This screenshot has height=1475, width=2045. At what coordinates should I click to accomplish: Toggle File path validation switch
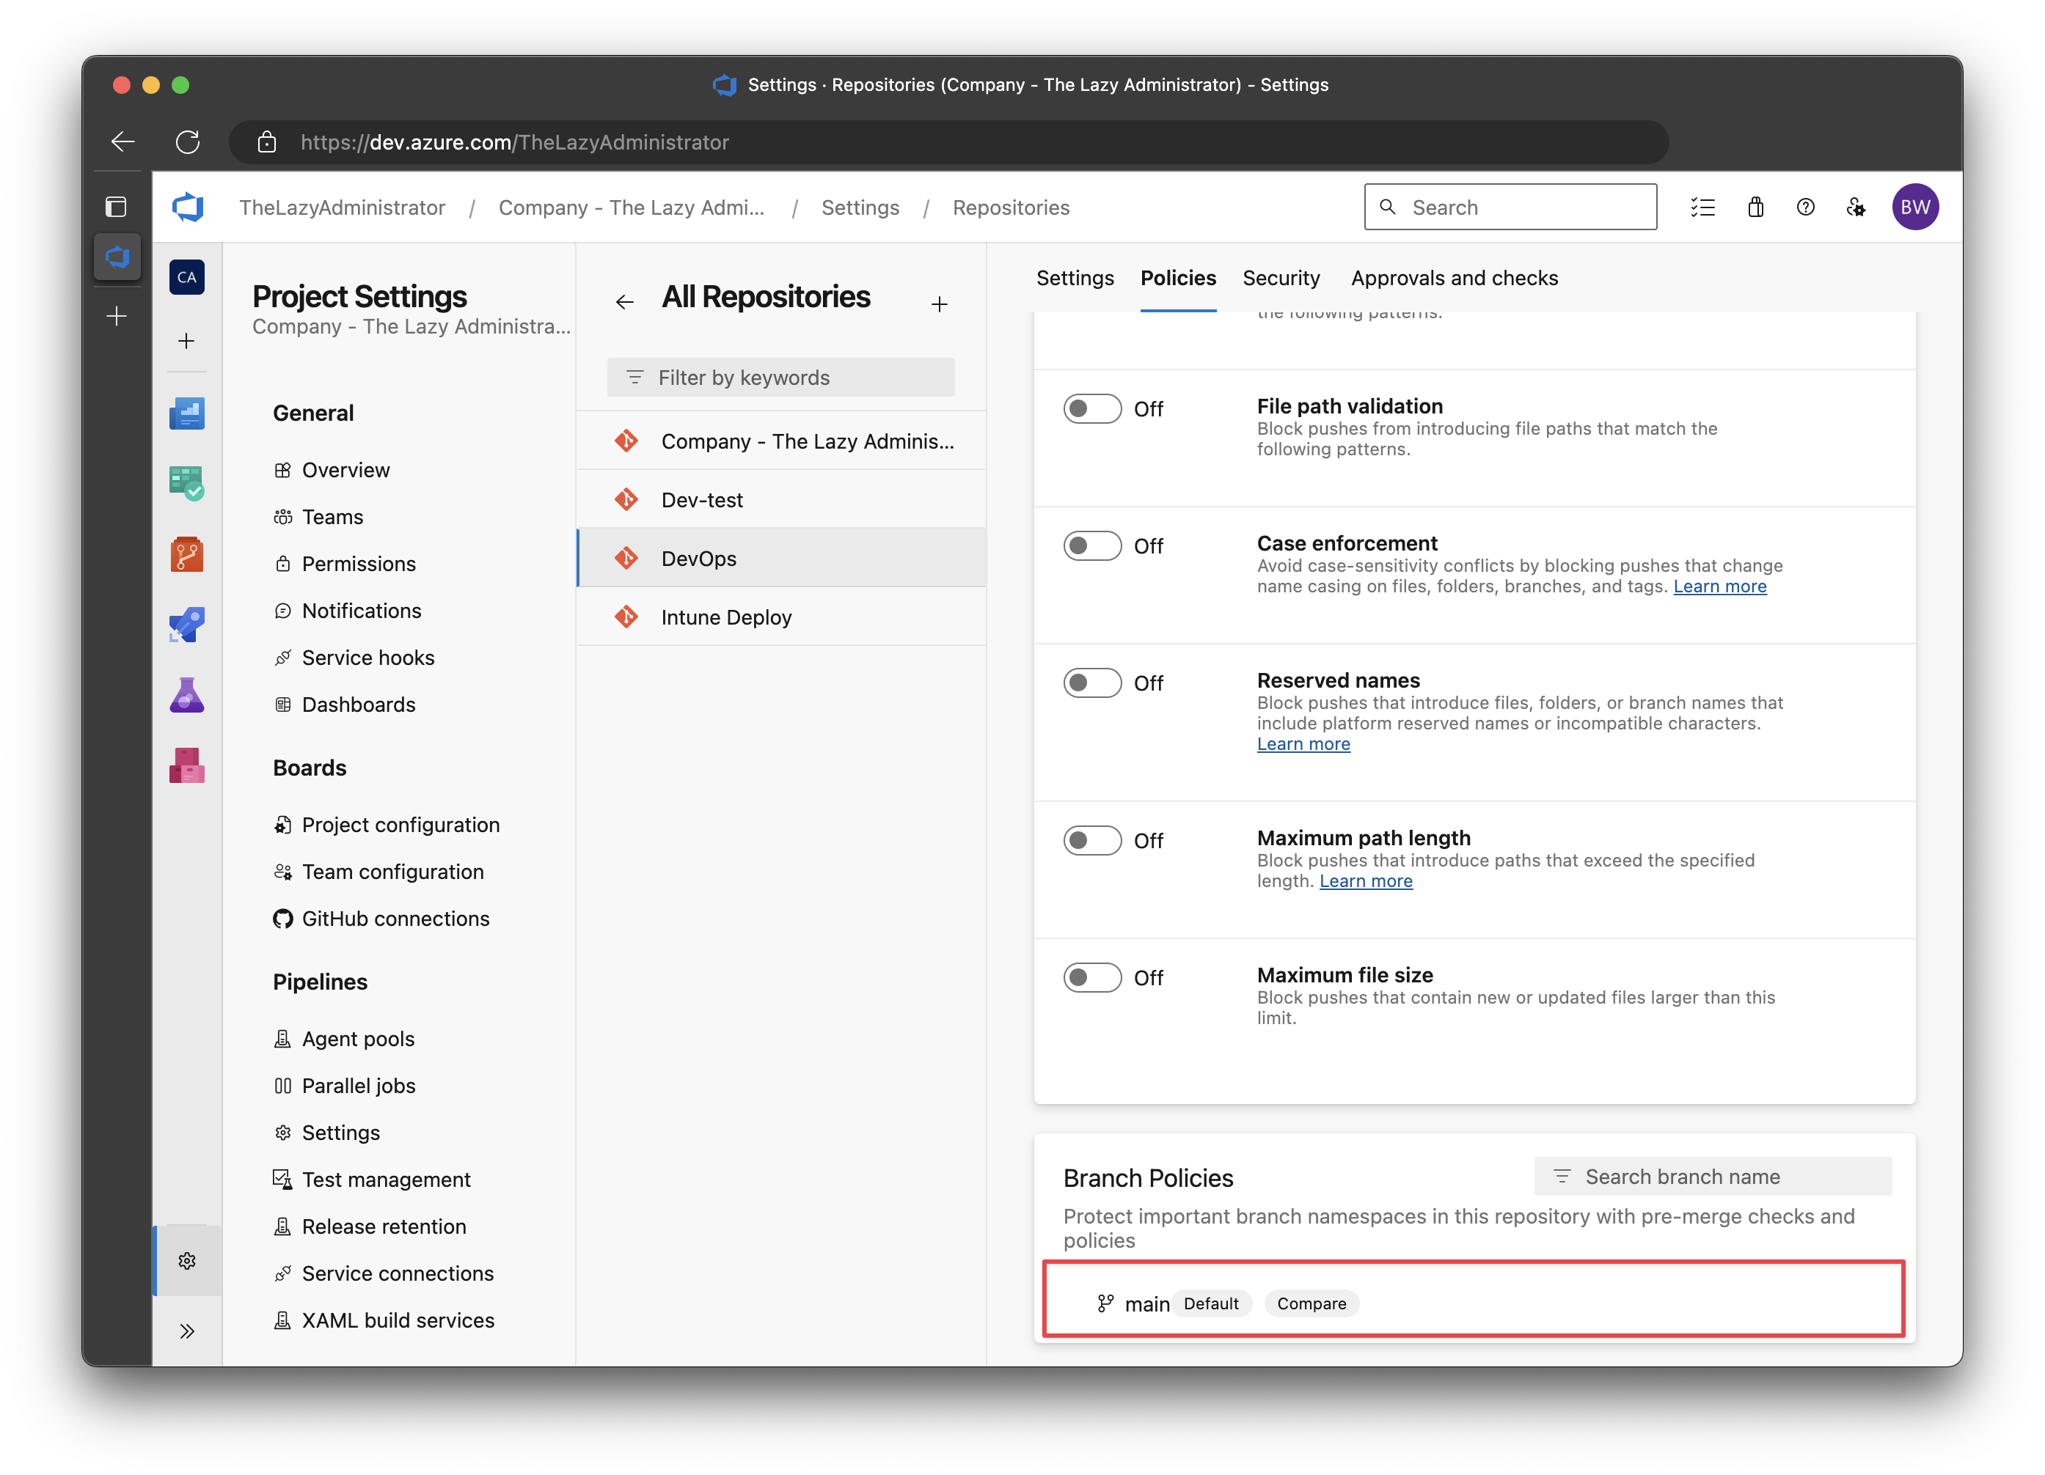pos(1092,408)
